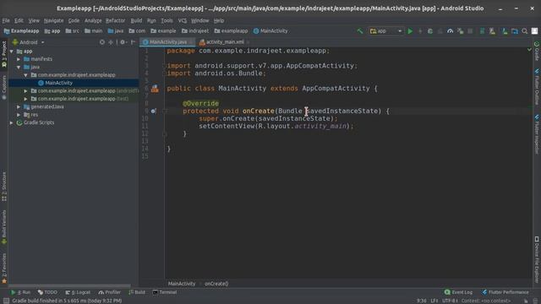
Task: Open the VCS menu
Action: point(183,20)
